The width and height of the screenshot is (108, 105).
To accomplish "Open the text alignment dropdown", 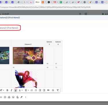I will [x=27, y=90].
